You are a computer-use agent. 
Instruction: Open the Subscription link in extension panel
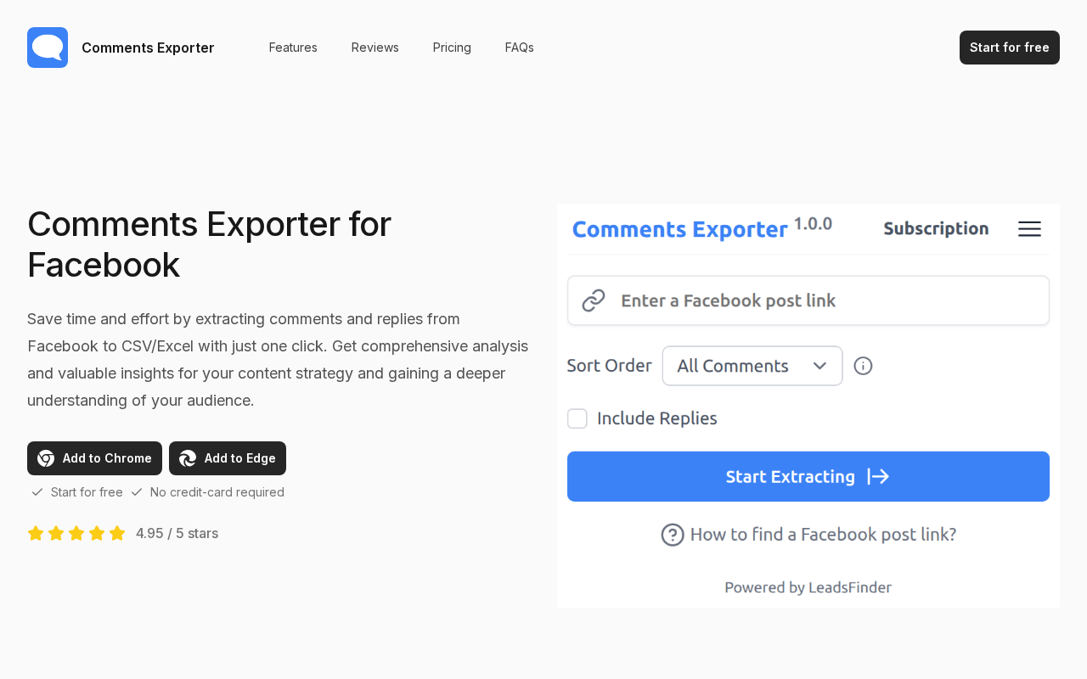click(936, 228)
